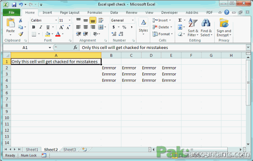Image resolution: width=253 pixels, height=161 pixels.
Task: Toggle Italic formatting
Action: click(41, 27)
